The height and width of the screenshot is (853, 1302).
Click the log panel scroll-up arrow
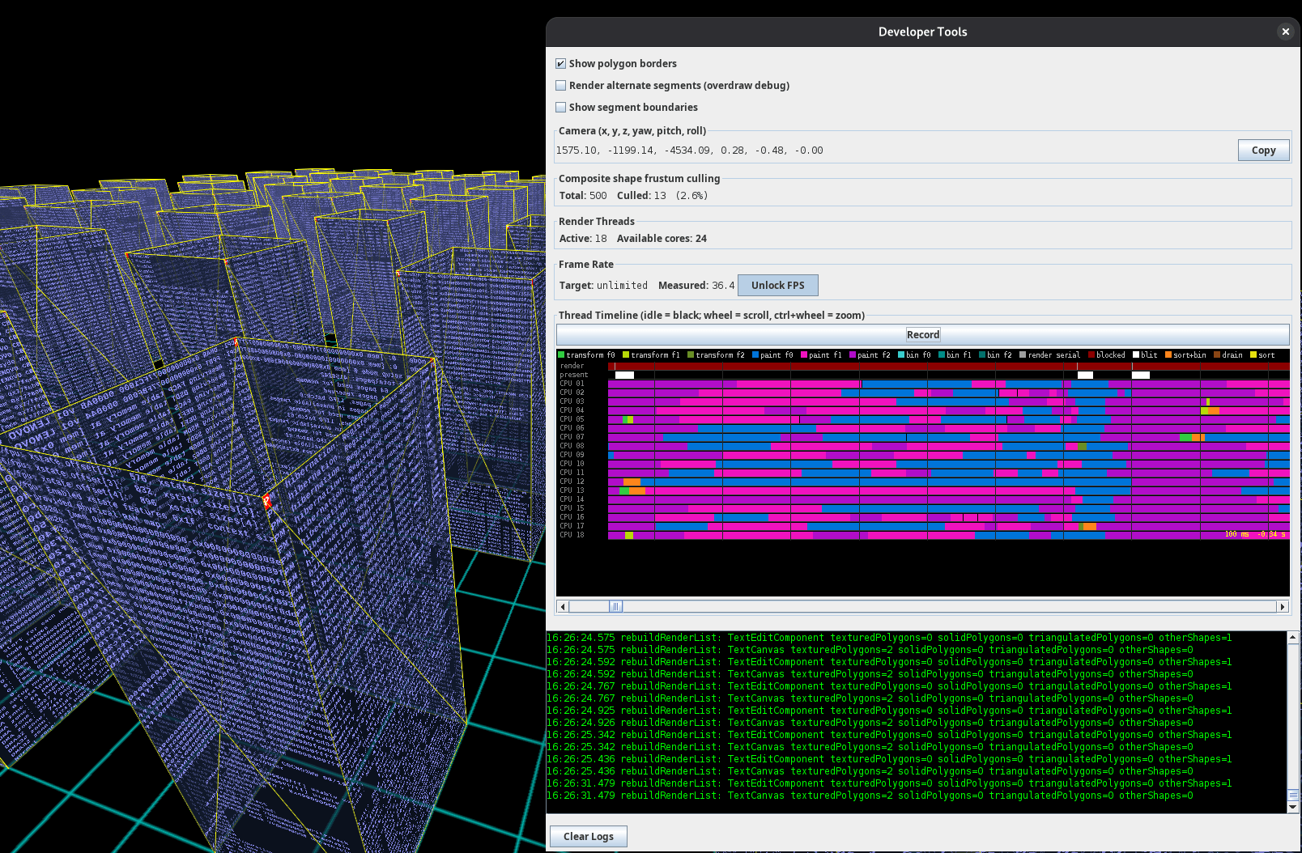[x=1293, y=638]
